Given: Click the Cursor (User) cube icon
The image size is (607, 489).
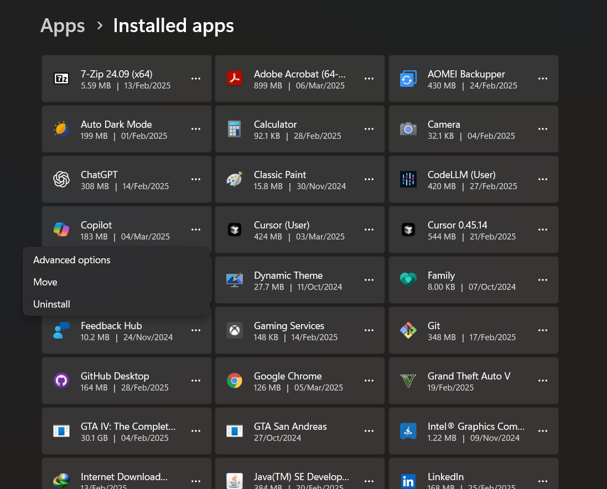Looking at the screenshot, I should point(235,230).
